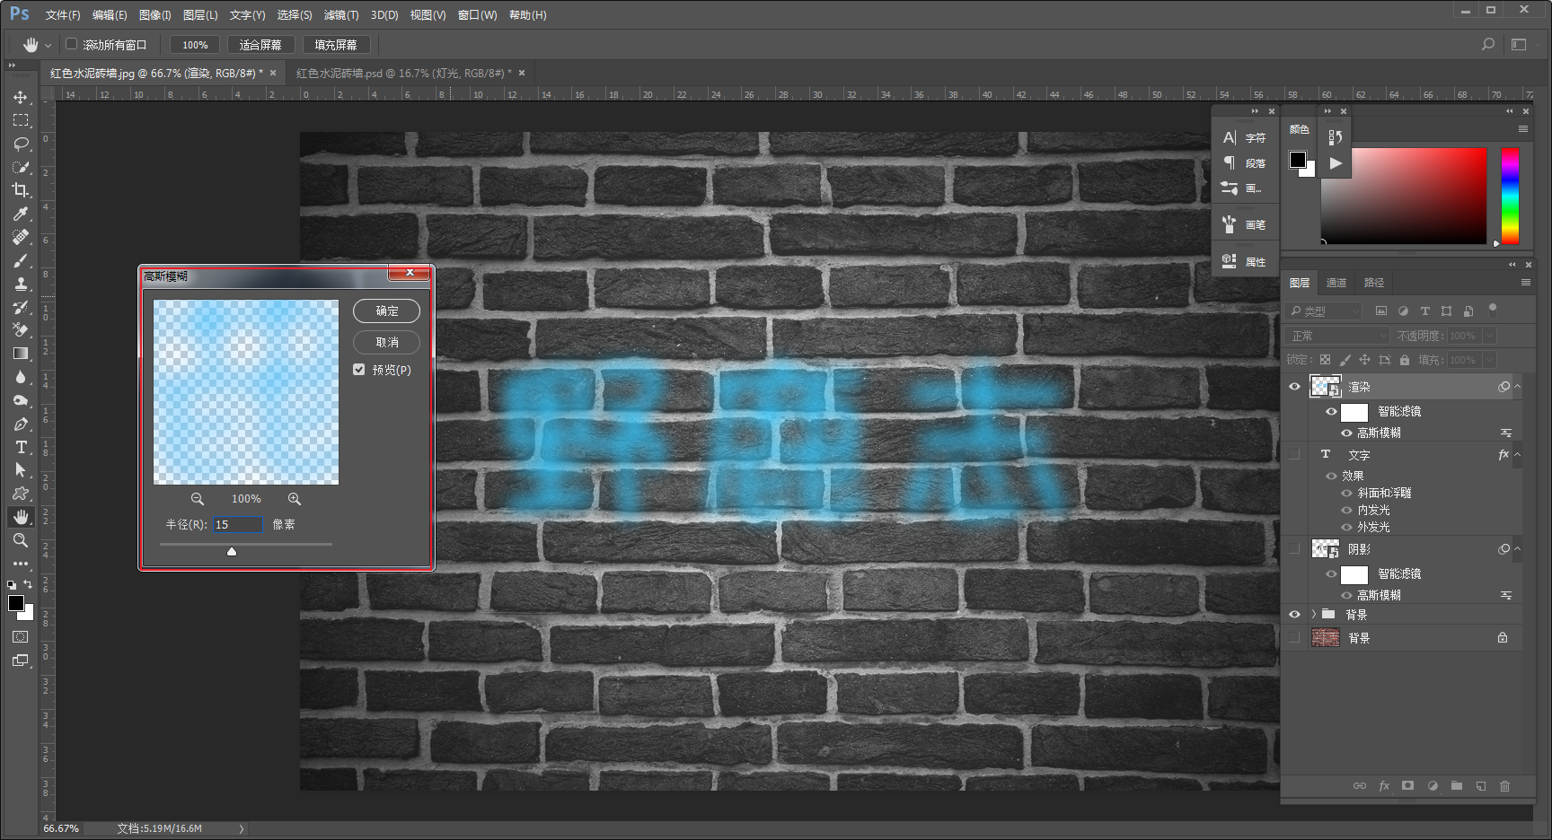This screenshot has width=1552, height=840.
Task: Click the 填充屏幕 button
Action: (336, 45)
